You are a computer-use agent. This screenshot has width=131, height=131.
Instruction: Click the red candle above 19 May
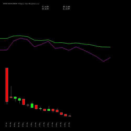point(57,111)
